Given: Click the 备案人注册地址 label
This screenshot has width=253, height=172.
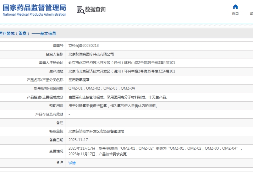Looking at the screenshot, I should click(51, 63).
